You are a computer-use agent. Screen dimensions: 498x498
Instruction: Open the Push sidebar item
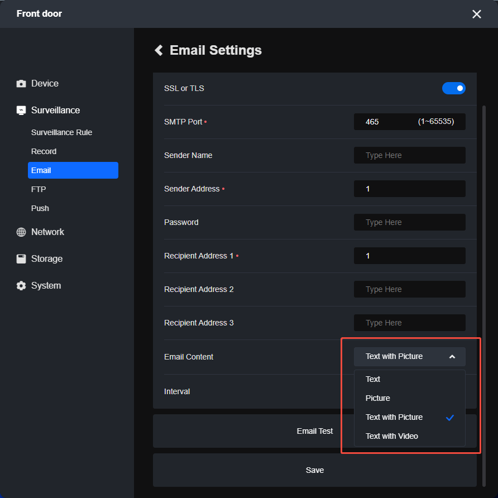pos(40,208)
